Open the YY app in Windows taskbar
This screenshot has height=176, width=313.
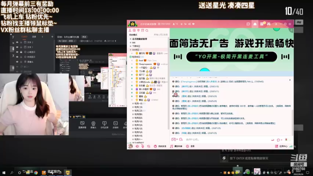coord(68,172)
